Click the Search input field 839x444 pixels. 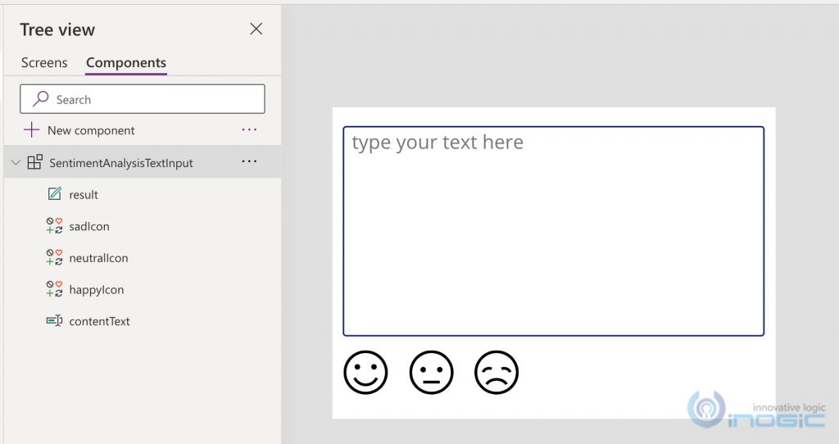tap(143, 99)
